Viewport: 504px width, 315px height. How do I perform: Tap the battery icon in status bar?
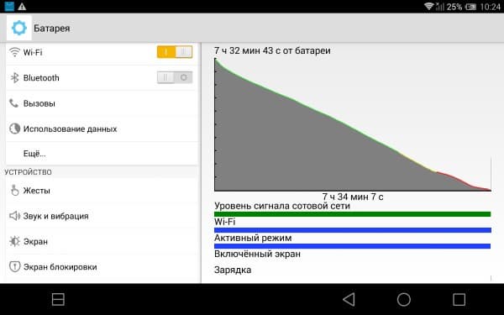point(470,7)
